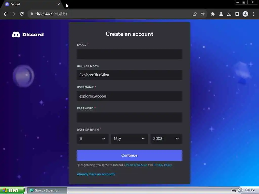Open the Terms of Service link
Screen dimensions: 259x194
[x=136, y=165]
